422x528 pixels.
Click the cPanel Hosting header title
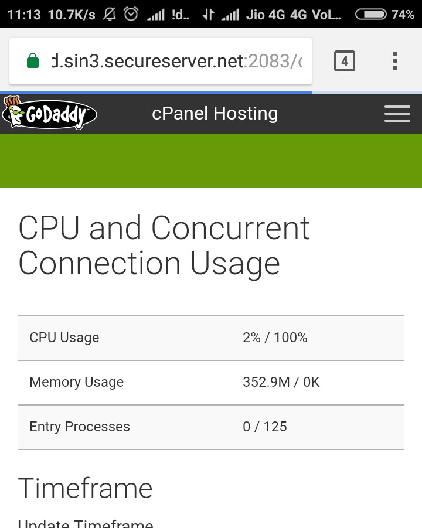pyautogui.click(x=215, y=113)
